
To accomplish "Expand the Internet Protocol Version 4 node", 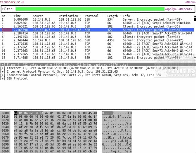I will pos(3,71).
